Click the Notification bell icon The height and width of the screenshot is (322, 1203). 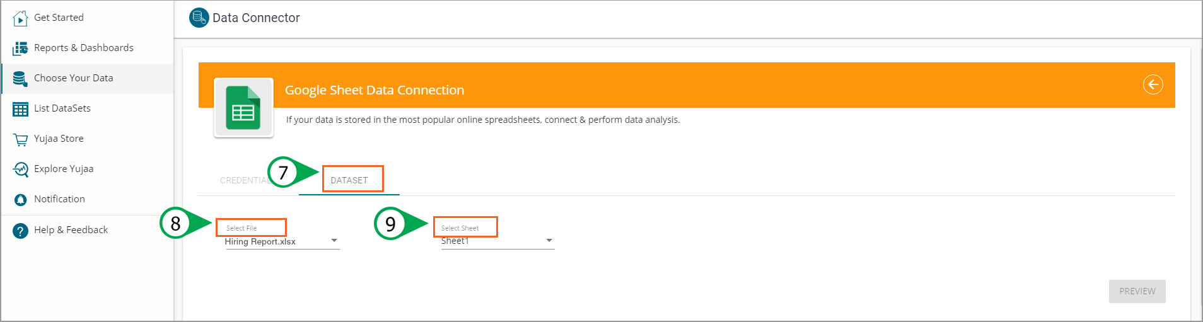click(20, 200)
